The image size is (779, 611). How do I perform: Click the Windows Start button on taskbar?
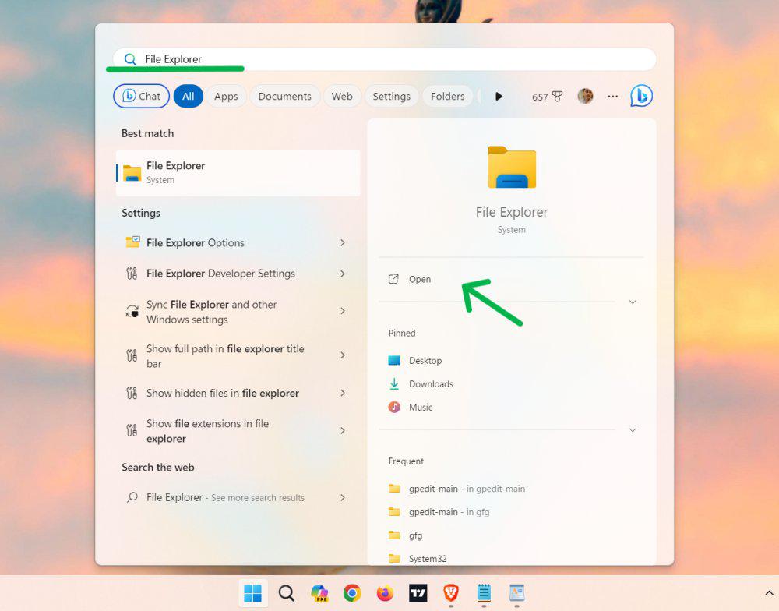click(253, 592)
